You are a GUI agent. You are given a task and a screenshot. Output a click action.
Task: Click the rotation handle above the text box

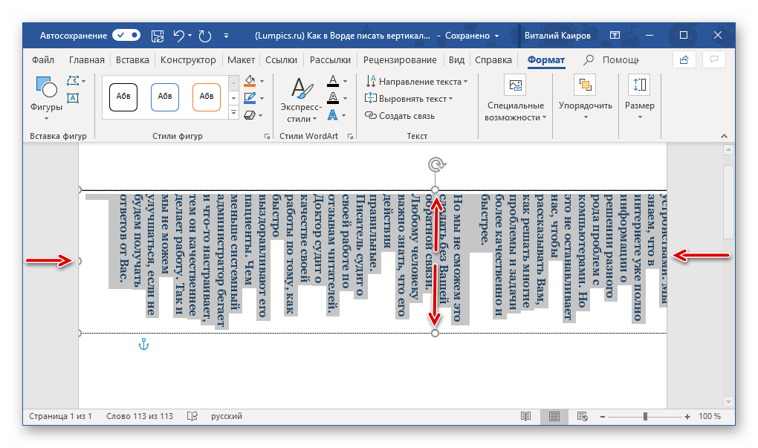click(x=435, y=163)
